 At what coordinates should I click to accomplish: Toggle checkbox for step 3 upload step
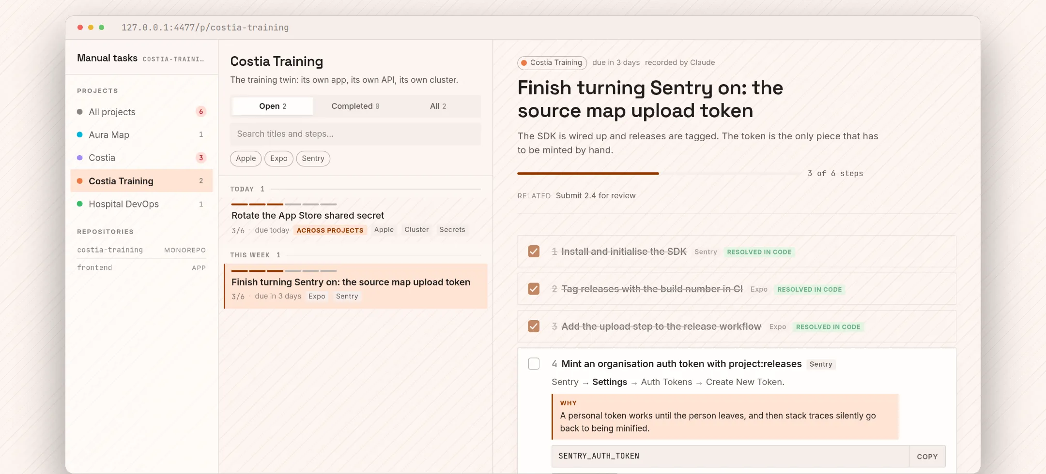[x=534, y=326]
